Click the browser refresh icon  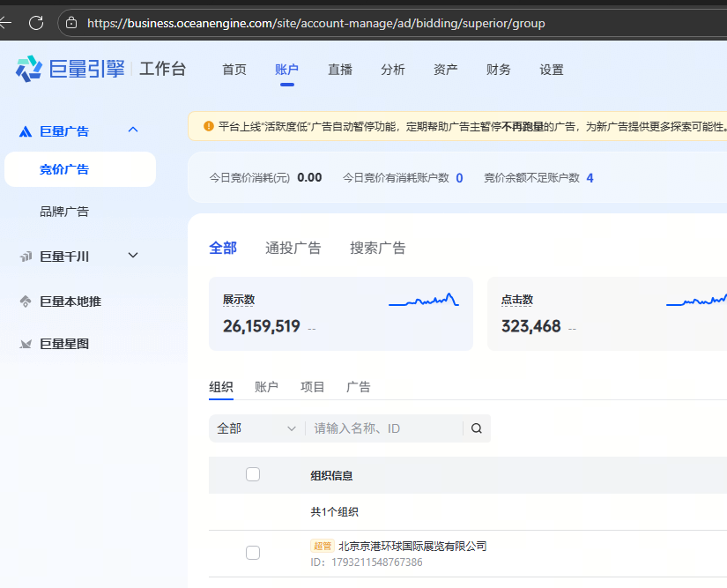coord(36,23)
